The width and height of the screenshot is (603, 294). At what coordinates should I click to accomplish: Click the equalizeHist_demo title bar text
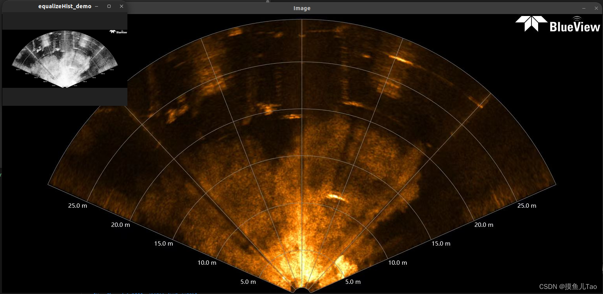coord(65,7)
